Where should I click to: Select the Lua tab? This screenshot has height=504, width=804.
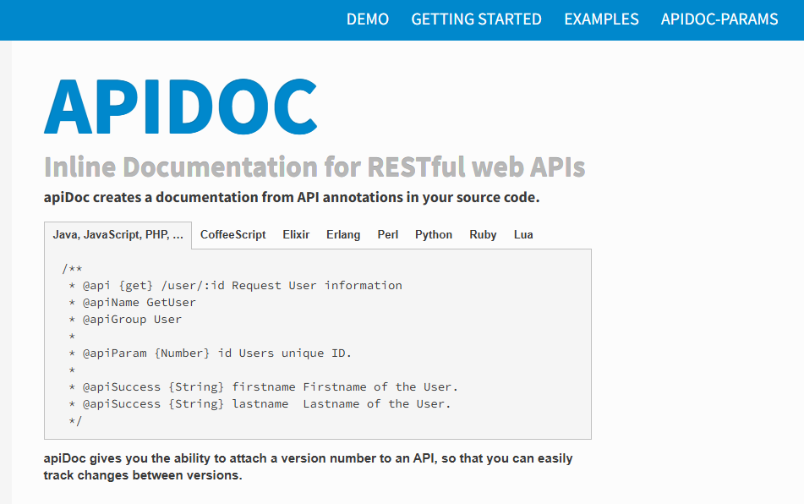click(523, 235)
